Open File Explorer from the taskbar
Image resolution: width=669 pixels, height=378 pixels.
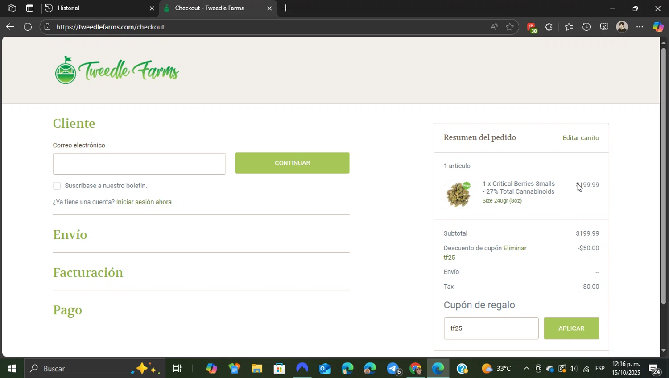pos(257,369)
